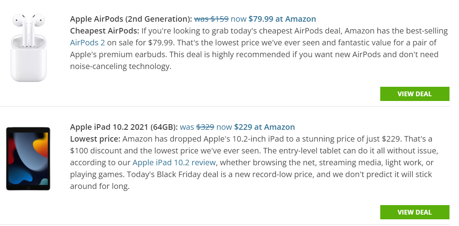Click the word 'now' in the iPad price link
The height and width of the screenshot is (226, 459).
(x=224, y=127)
